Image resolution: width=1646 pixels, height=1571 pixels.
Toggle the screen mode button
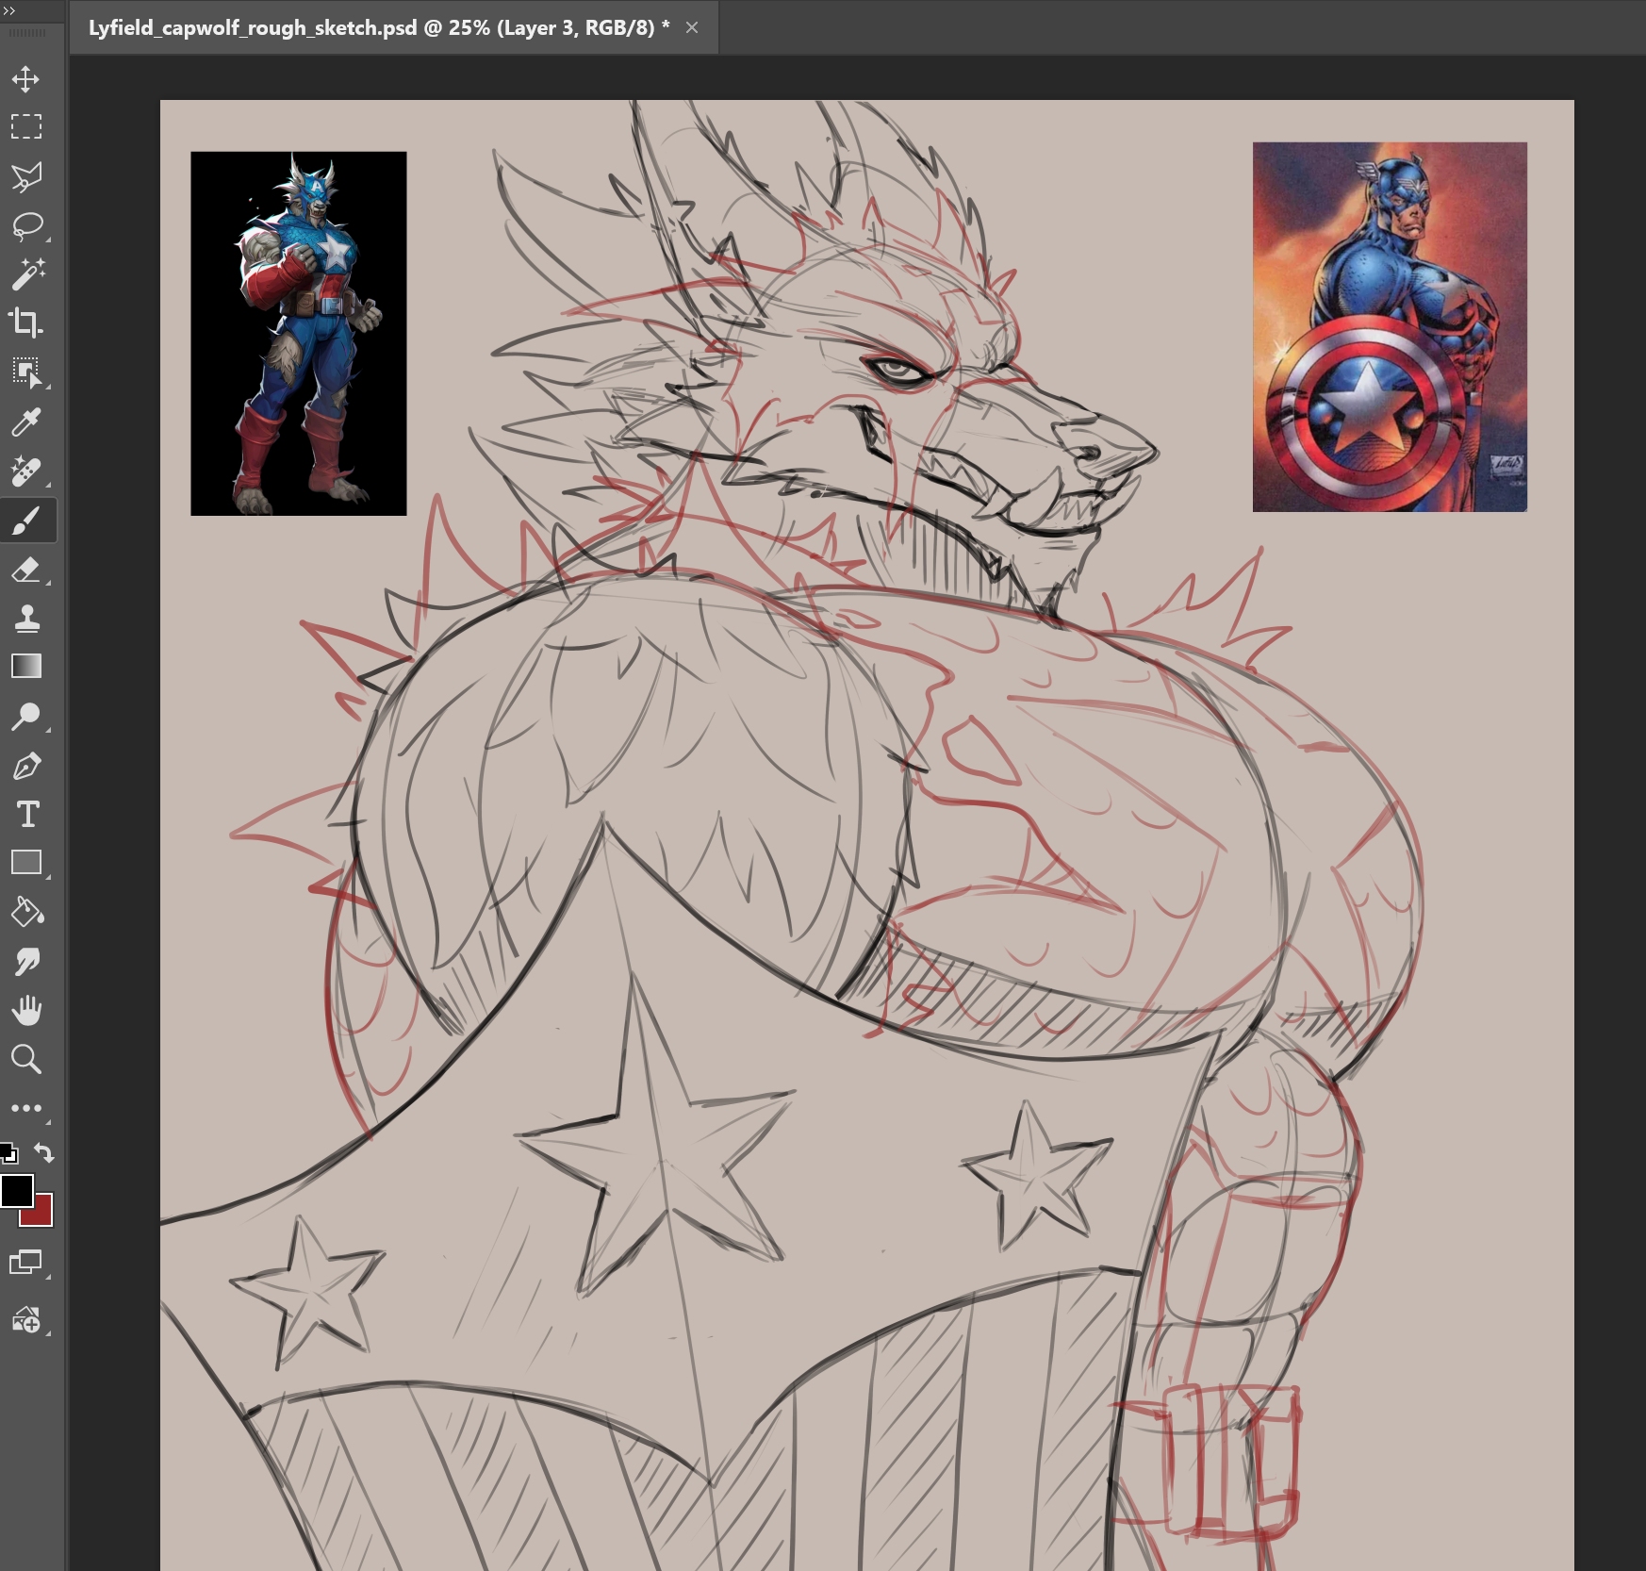pos(25,1262)
